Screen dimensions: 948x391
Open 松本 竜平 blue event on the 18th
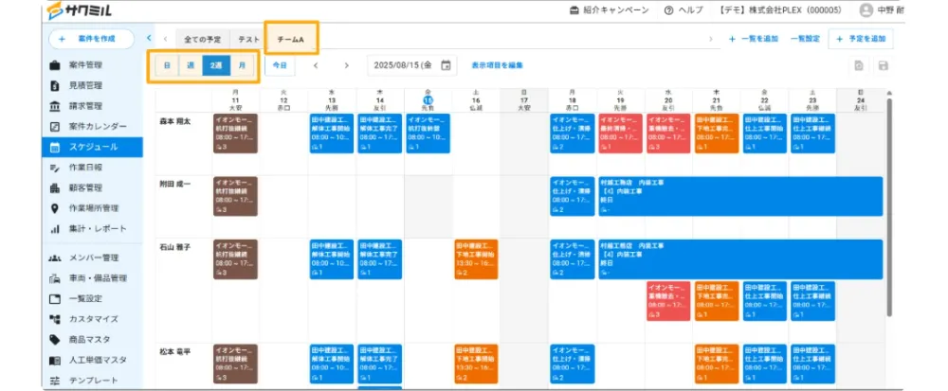pos(573,364)
